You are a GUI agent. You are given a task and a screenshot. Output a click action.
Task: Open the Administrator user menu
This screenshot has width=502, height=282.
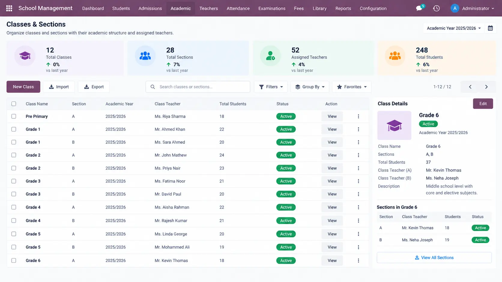point(472,8)
